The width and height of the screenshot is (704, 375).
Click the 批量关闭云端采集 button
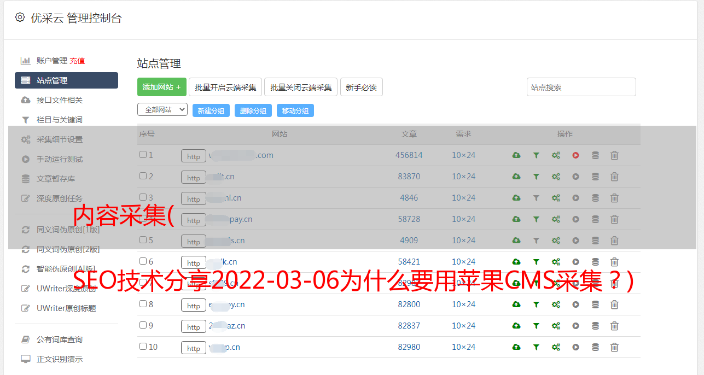[x=301, y=87]
